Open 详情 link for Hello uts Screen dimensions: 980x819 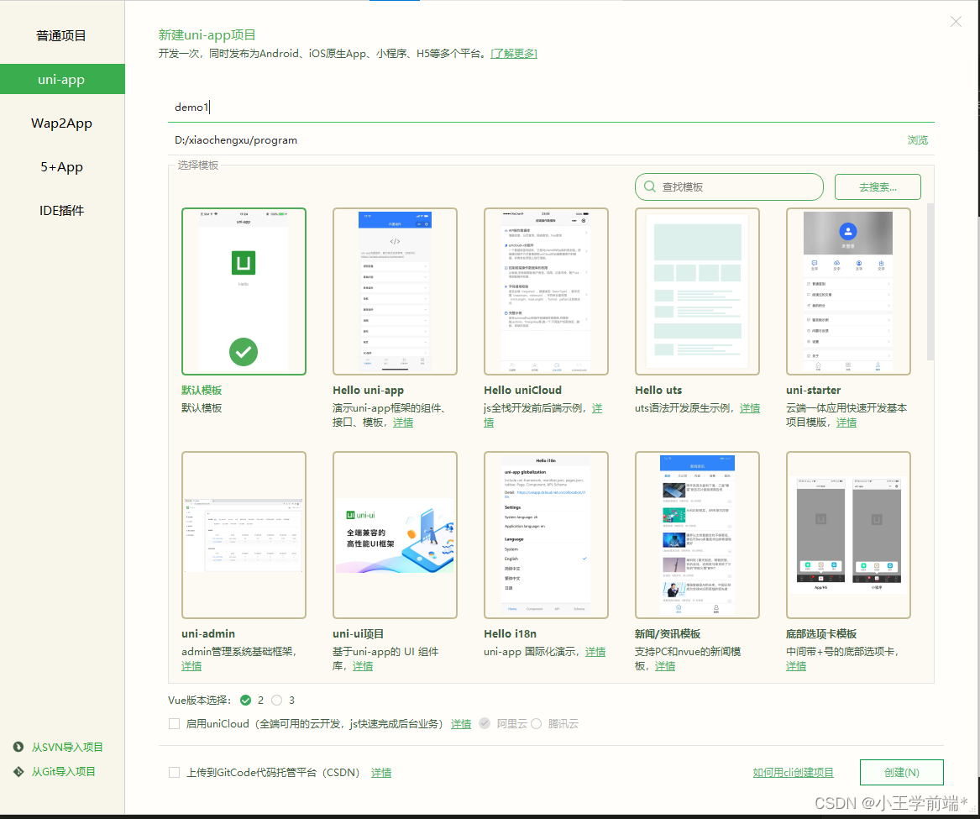750,408
